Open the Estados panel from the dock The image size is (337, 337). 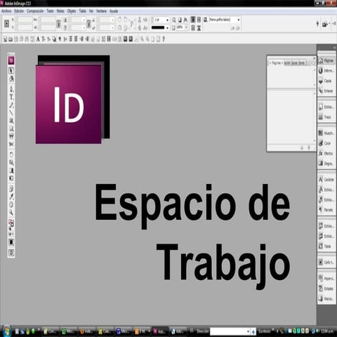click(x=326, y=289)
